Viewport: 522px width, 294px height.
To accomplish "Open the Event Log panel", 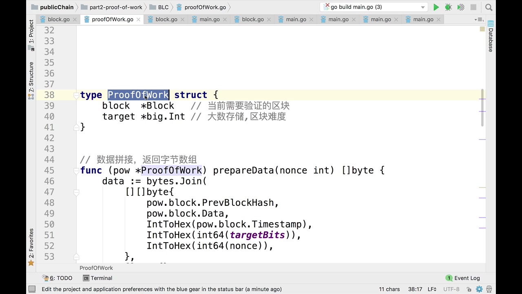I will coord(463,278).
